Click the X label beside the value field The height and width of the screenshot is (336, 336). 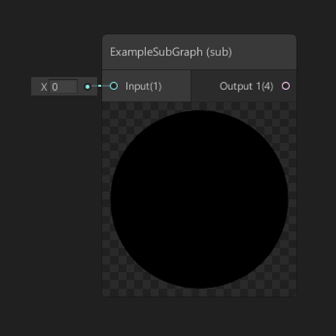tap(44, 86)
